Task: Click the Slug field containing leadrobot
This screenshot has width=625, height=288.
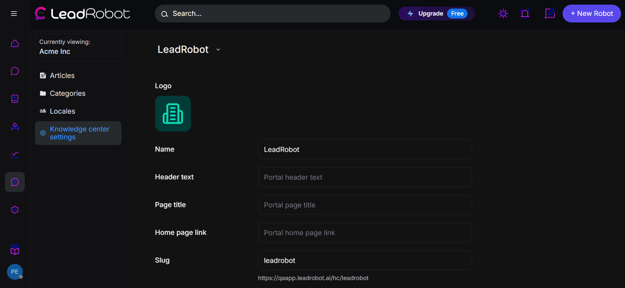Action: 365,260
